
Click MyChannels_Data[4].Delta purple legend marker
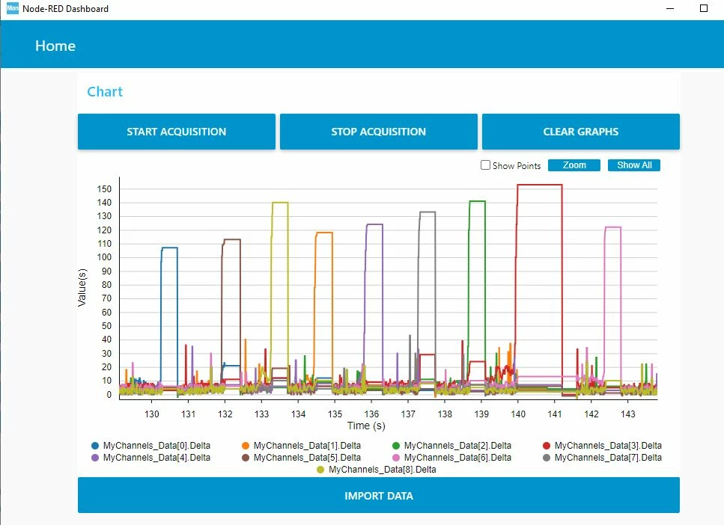[95, 458]
